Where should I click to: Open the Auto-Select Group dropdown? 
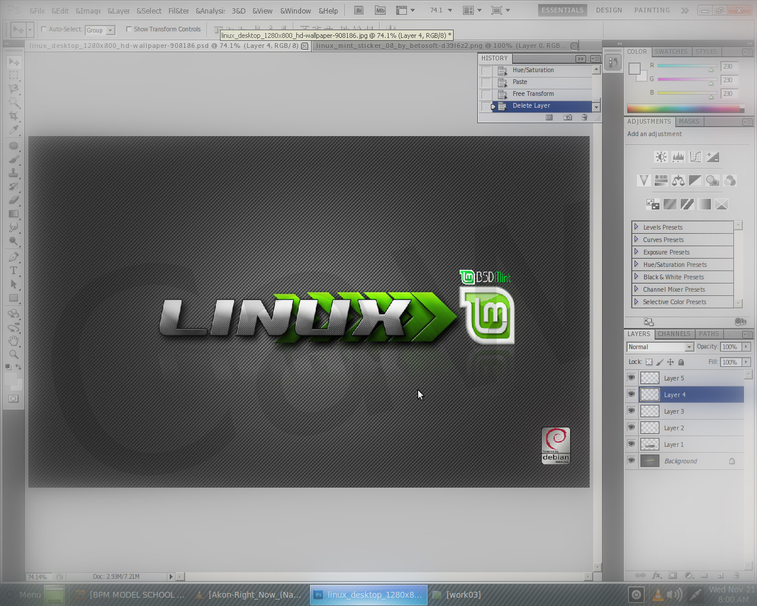[100, 30]
